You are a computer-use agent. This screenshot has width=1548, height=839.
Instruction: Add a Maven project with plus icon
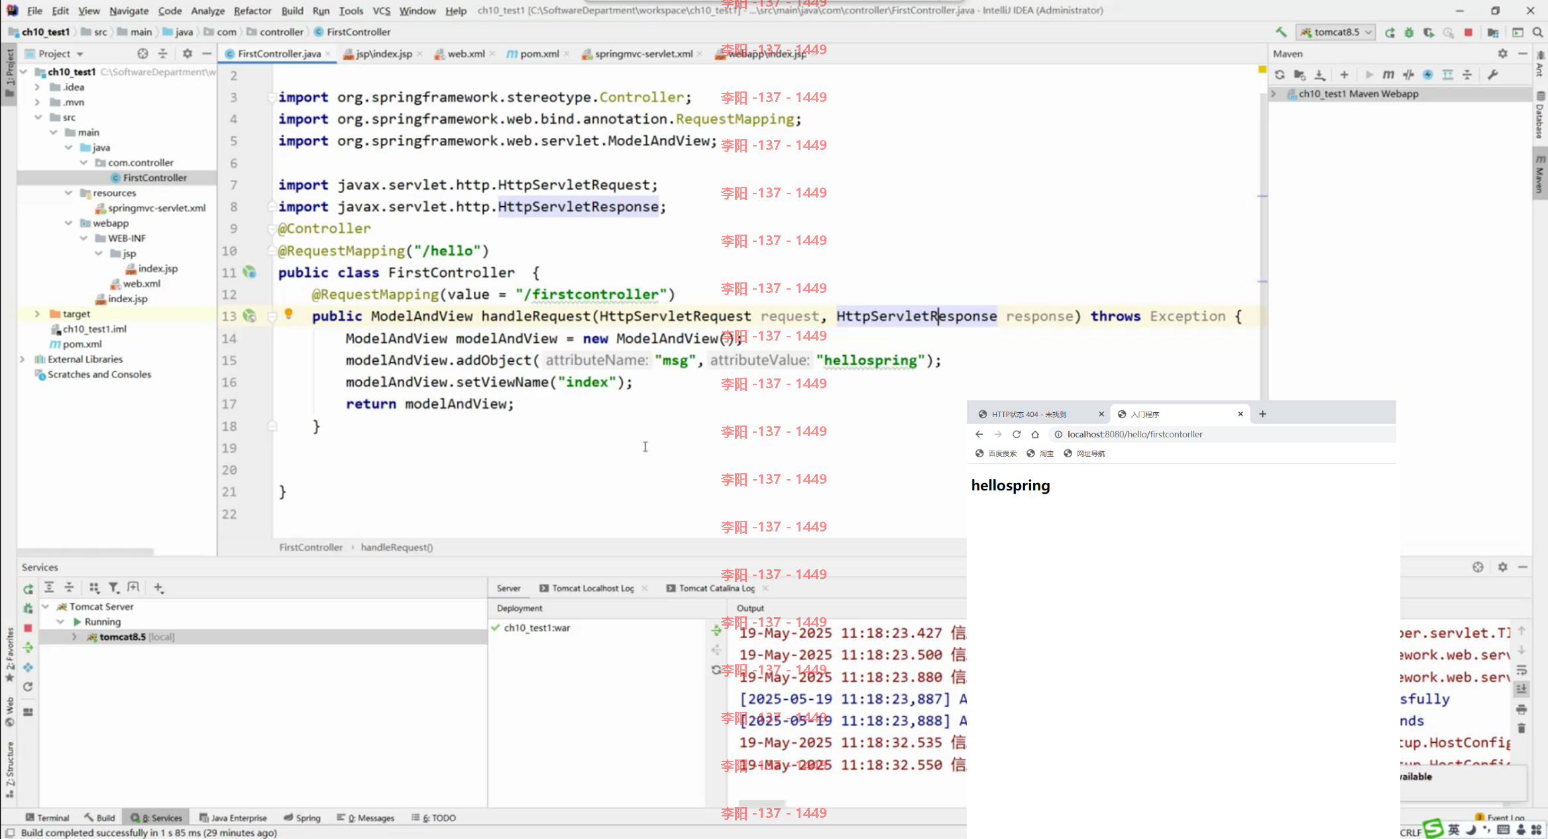1344,75
